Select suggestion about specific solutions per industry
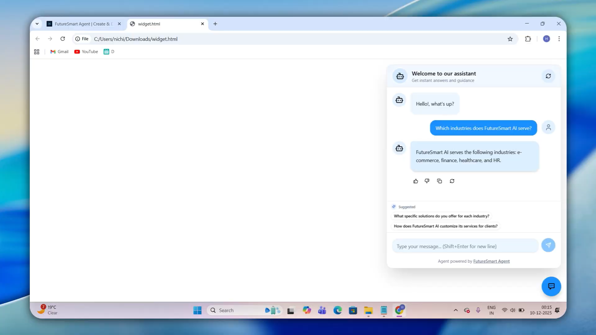 click(441, 216)
